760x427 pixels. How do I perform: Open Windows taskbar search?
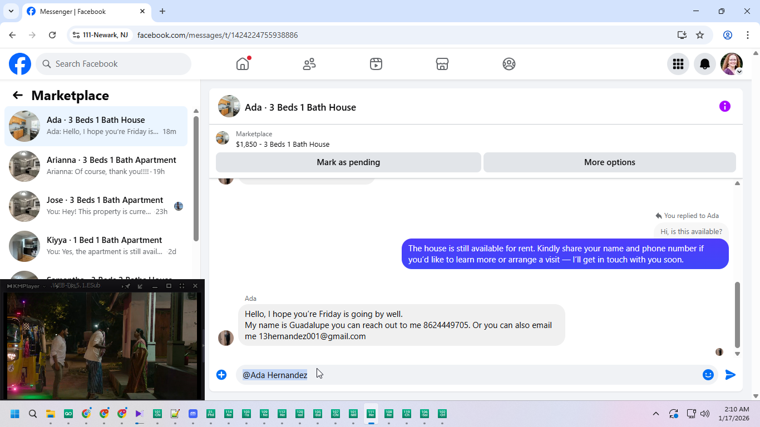[33, 414]
